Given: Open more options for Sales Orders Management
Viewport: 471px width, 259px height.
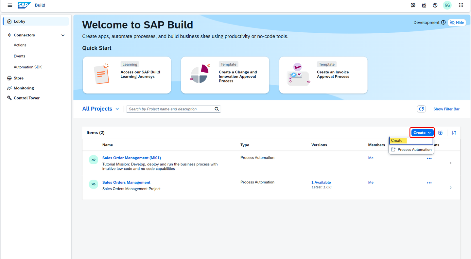Looking at the screenshot, I should (429, 183).
